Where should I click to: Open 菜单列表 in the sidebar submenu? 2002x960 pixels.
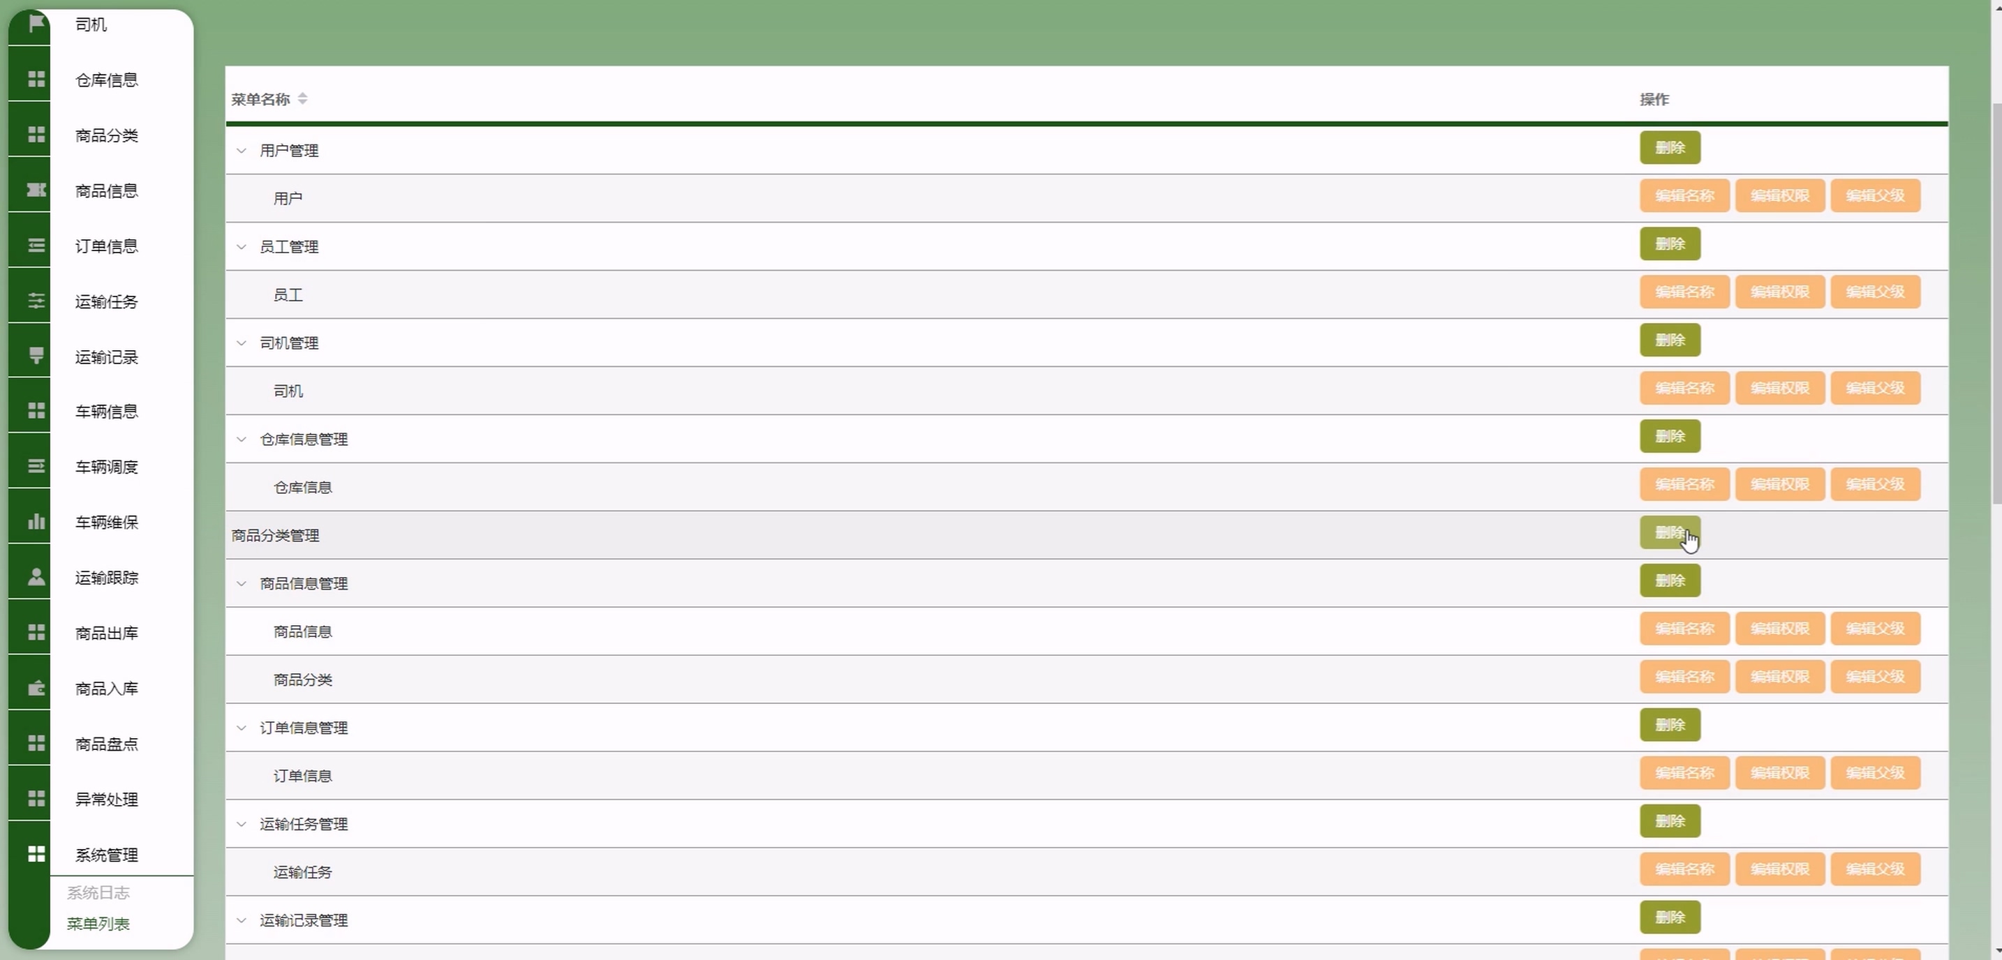coord(98,924)
